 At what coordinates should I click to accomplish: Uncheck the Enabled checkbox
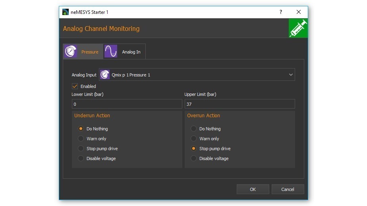(75, 86)
